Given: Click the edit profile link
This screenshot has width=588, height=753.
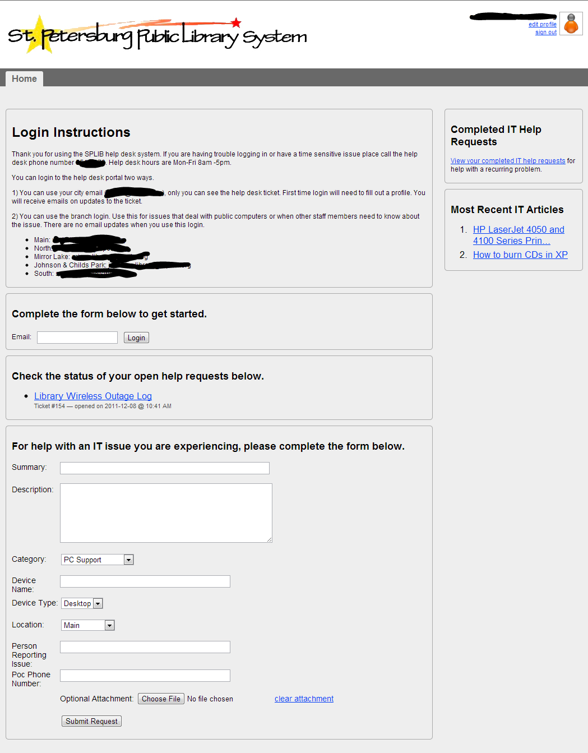Looking at the screenshot, I should (542, 25).
